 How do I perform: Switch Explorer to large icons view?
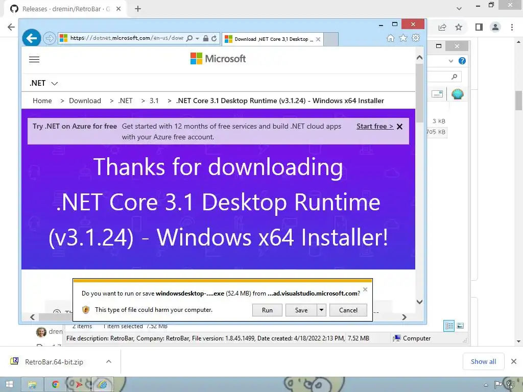(460, 326)
